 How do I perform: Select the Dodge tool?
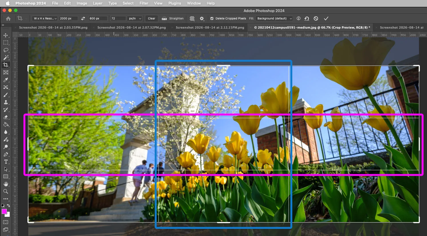click(x=6, y=147)
